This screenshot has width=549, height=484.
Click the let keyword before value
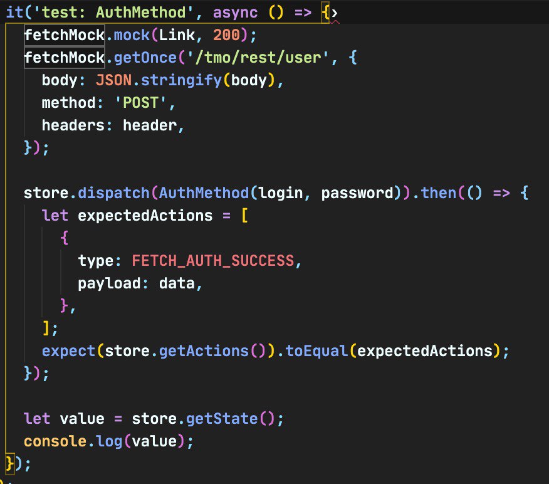[37, 419]
